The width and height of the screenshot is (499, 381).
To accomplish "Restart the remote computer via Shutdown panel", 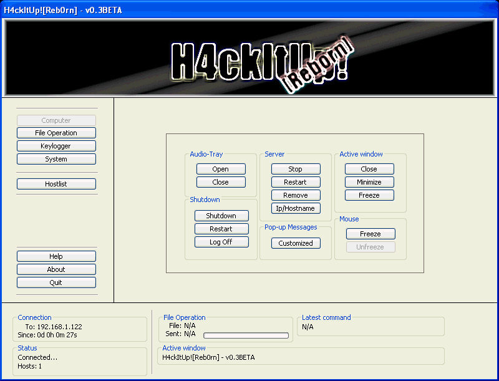I will [221, 228].
